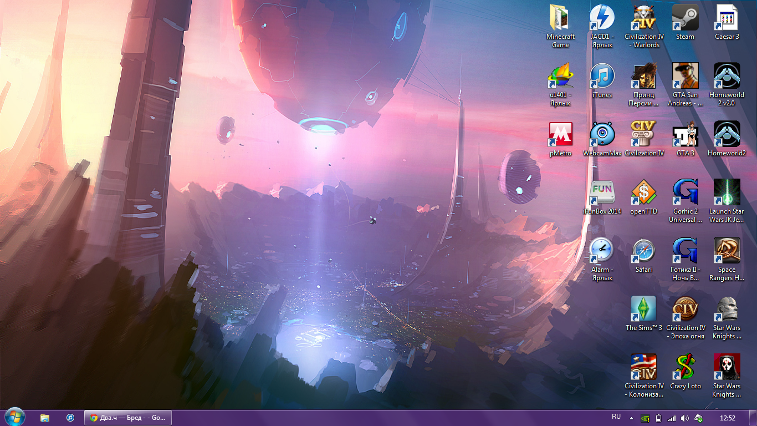The image size is (757, 426).
Task: Open the Launch Star Wars JK shortcut
Action: coord(727,201)
